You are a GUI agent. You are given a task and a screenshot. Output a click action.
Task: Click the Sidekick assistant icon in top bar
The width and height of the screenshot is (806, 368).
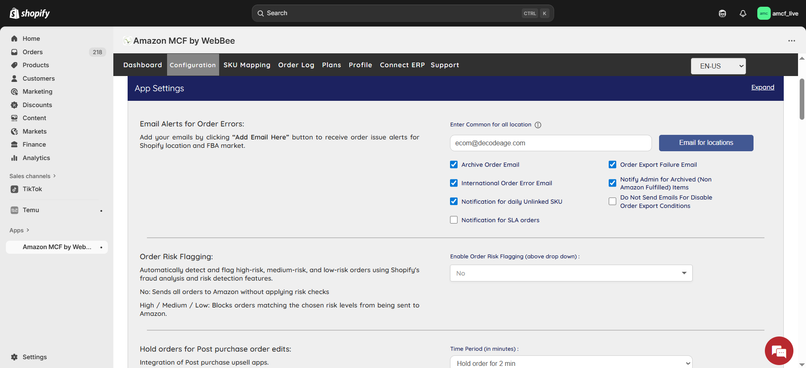coord(722,13)
